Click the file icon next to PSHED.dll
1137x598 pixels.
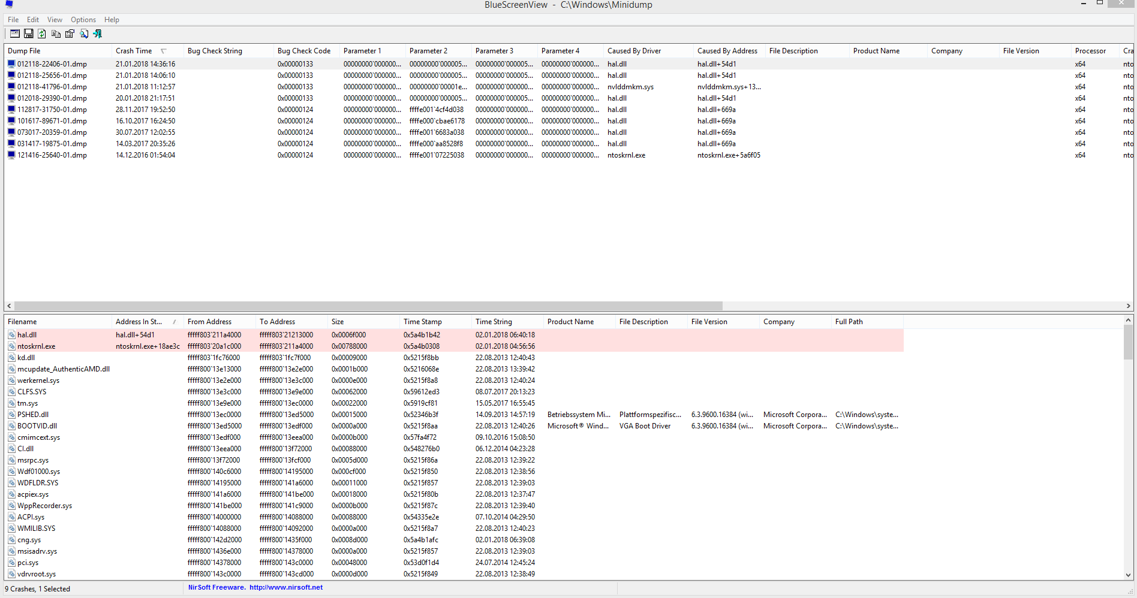click(x=12, y=415)
